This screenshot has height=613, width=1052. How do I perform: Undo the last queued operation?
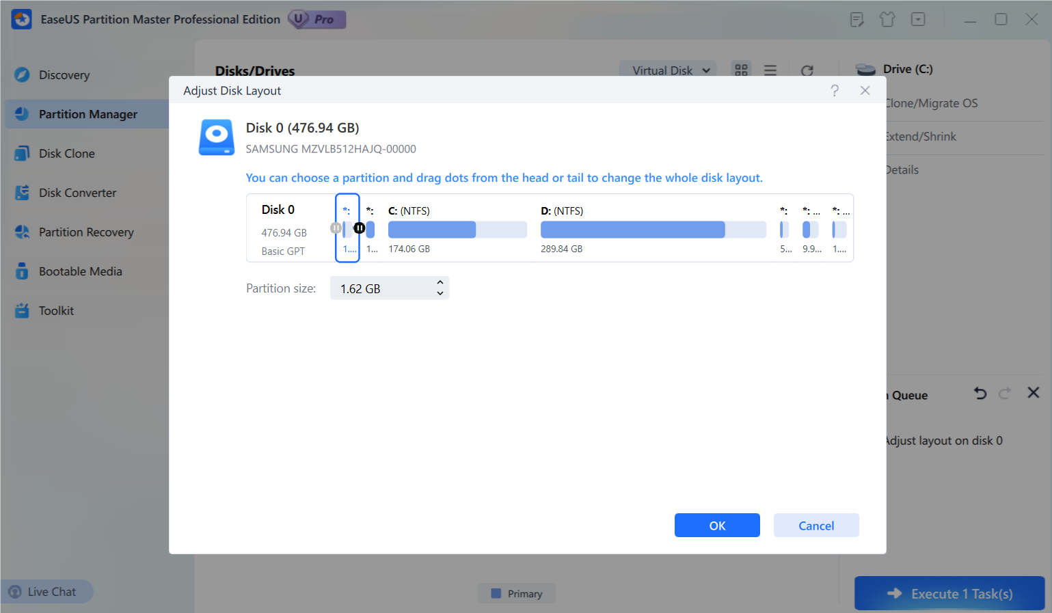[980, 393]
